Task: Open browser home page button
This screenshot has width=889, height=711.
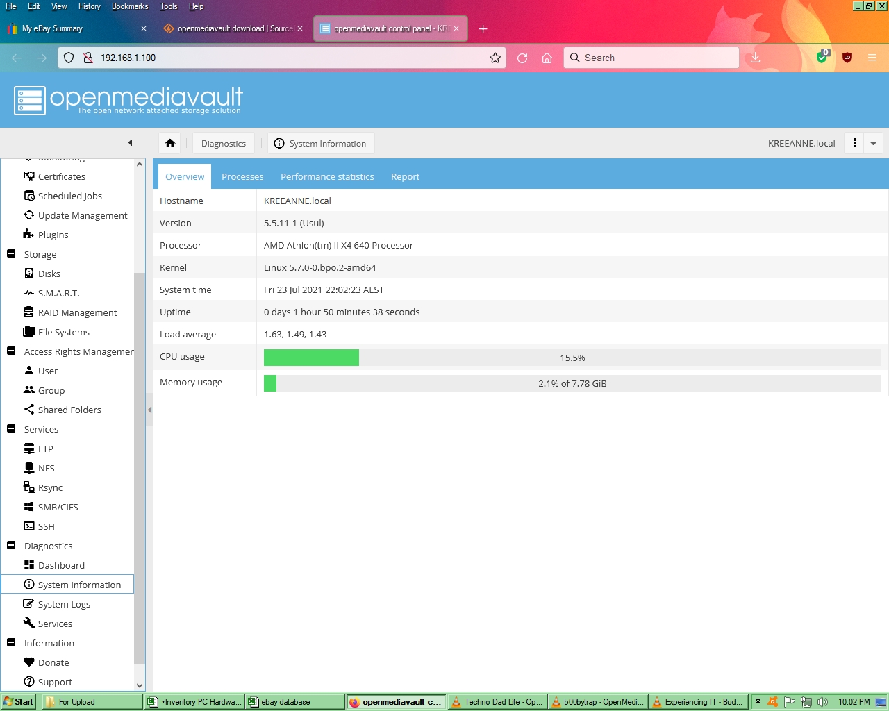Action: tap(547, 58)
